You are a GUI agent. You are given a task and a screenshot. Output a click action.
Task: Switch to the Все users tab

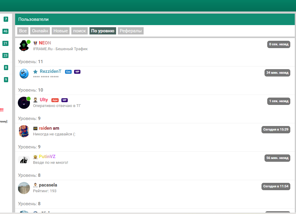23,31
